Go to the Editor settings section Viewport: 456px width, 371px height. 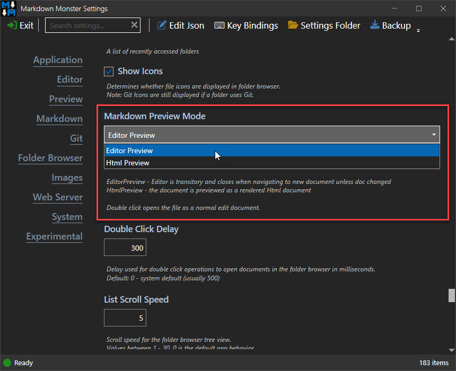pyautogui.click(x=70, y=79)
